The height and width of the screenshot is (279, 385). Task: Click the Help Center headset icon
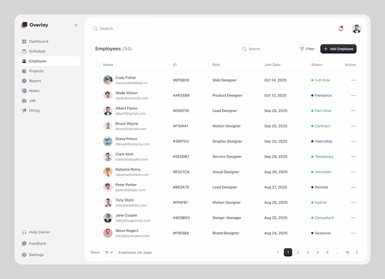pyautogui.click(x=24, y=232)
